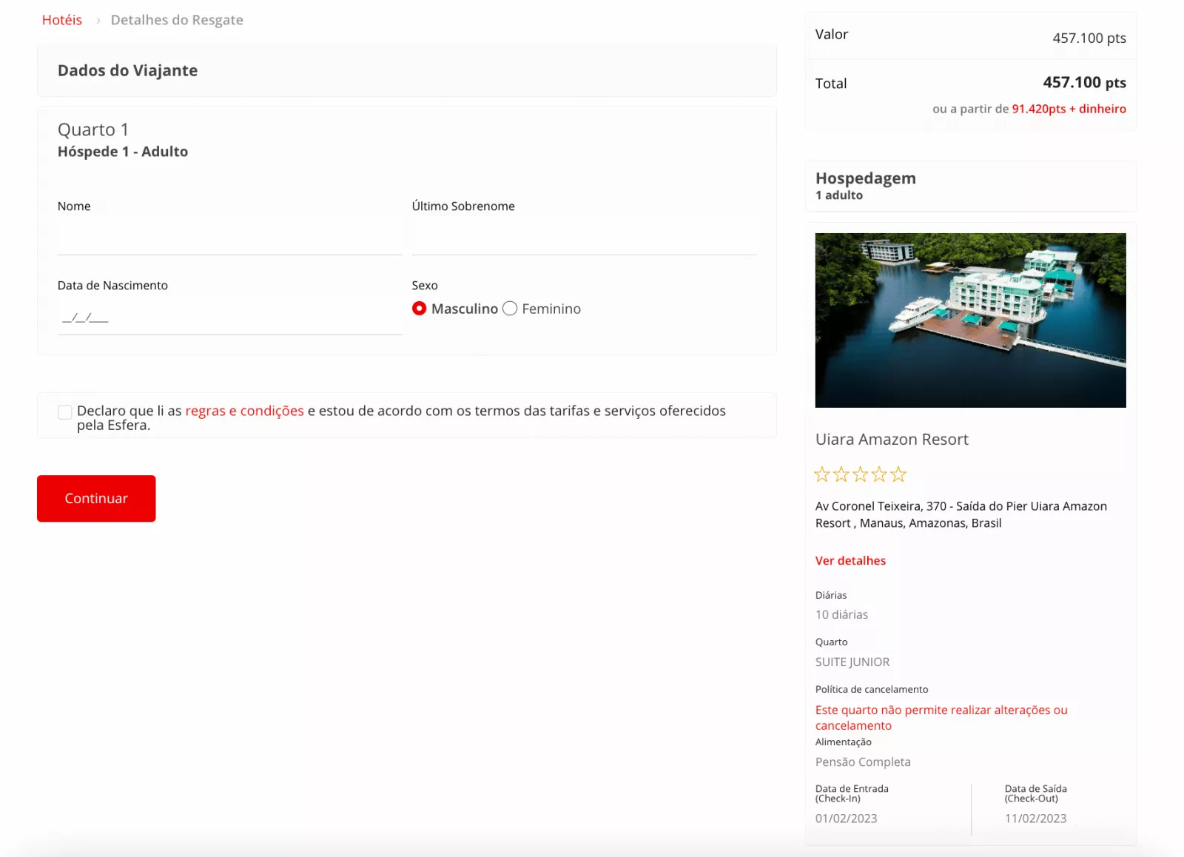Click the check-out date 11/02/2023
Screen dimensions: 1184x857
(x=1035, y=819)
